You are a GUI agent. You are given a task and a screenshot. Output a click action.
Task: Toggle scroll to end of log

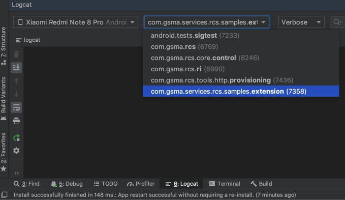coord(16,67)
